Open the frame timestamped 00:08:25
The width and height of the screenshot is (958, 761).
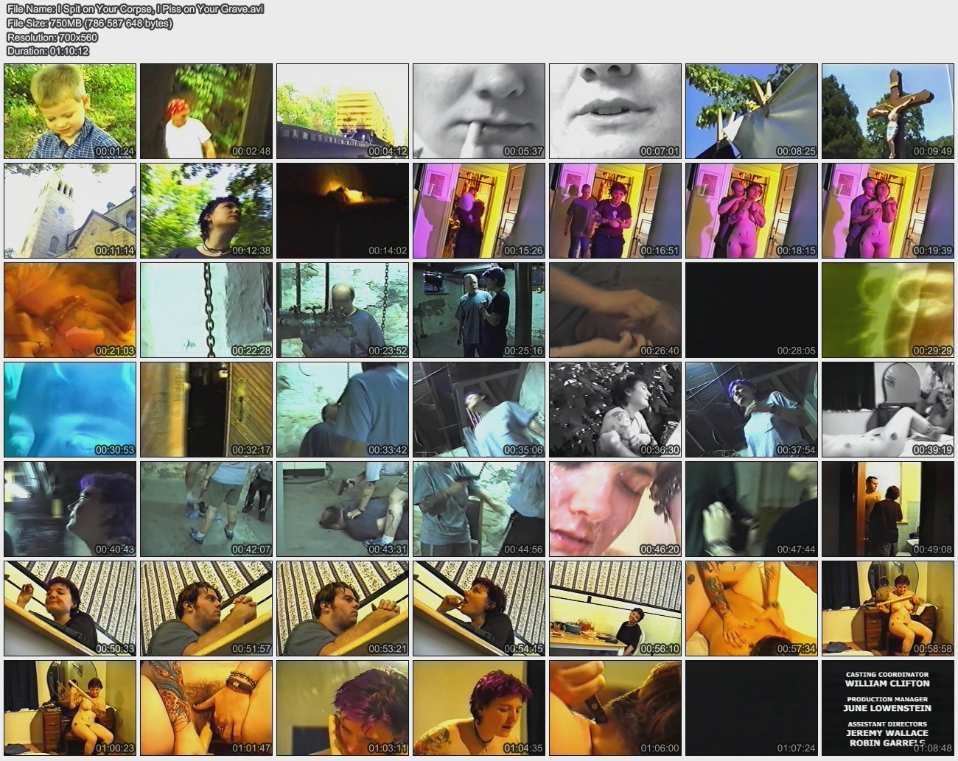752,111
